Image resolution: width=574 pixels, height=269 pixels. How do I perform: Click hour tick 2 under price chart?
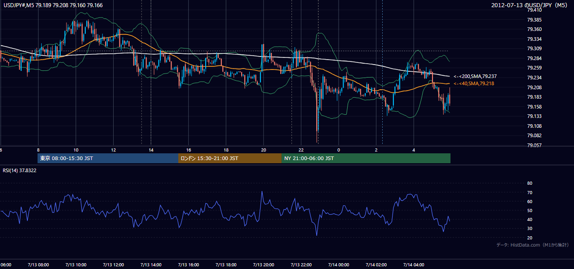(376, 150)
